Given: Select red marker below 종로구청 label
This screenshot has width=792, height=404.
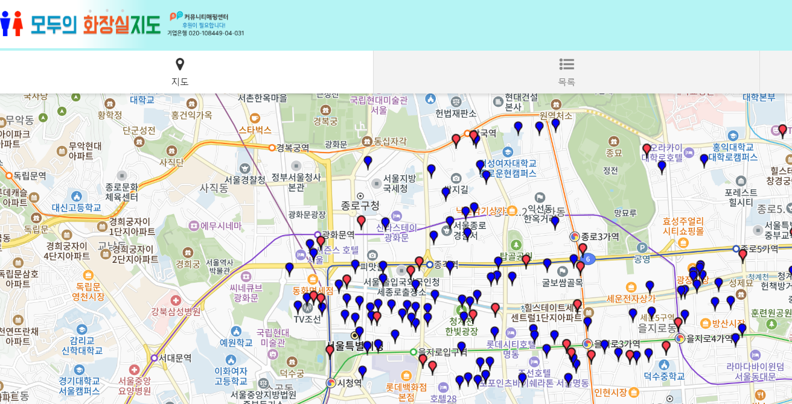Looking at the screenshot, I should [361, 221].
